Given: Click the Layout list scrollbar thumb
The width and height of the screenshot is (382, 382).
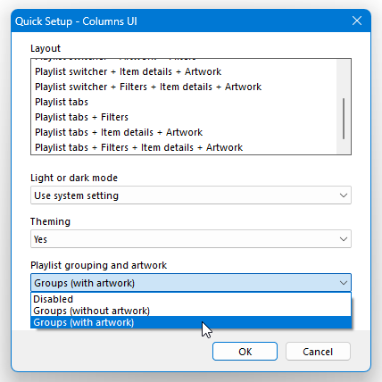Looking at the screenshot, I should [x=344, y=119].
